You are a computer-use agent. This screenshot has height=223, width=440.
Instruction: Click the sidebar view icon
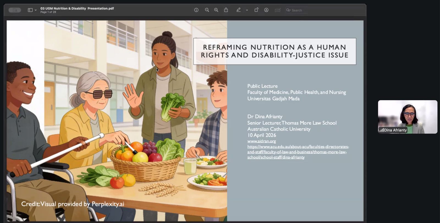tap(30, 10)
